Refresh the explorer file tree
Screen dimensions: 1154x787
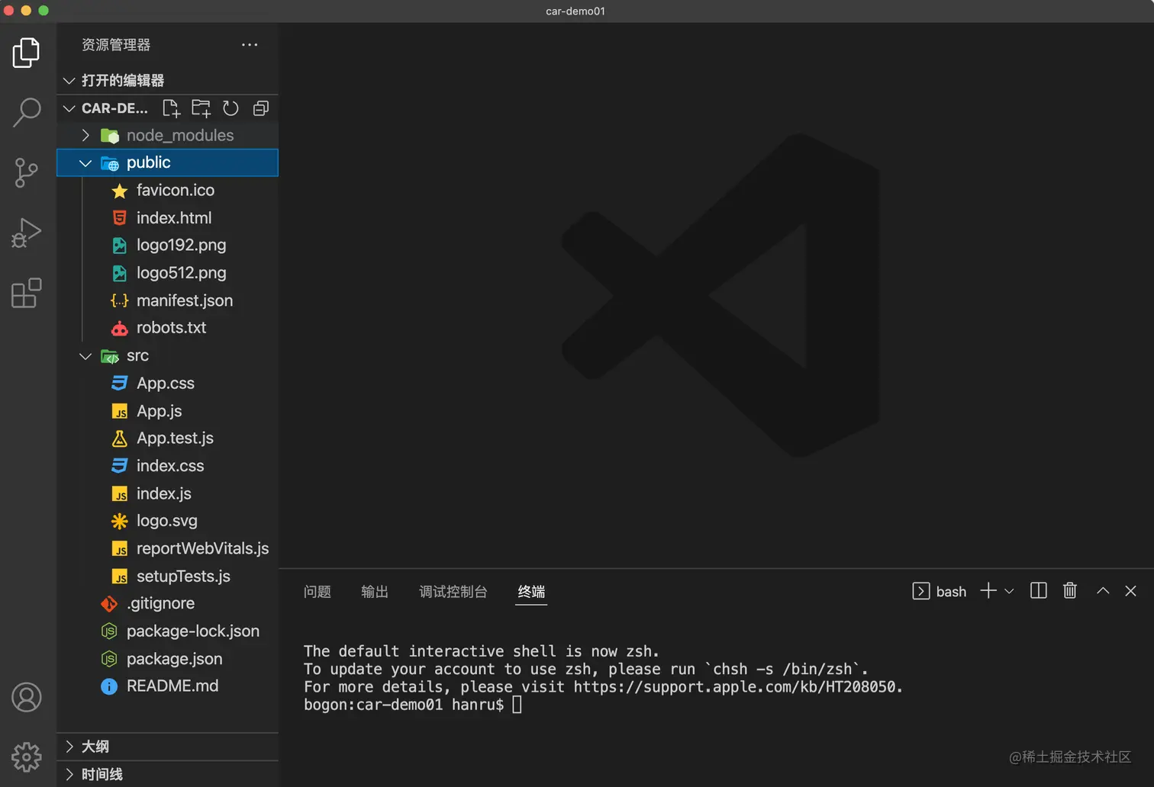[x=230, y=108]
